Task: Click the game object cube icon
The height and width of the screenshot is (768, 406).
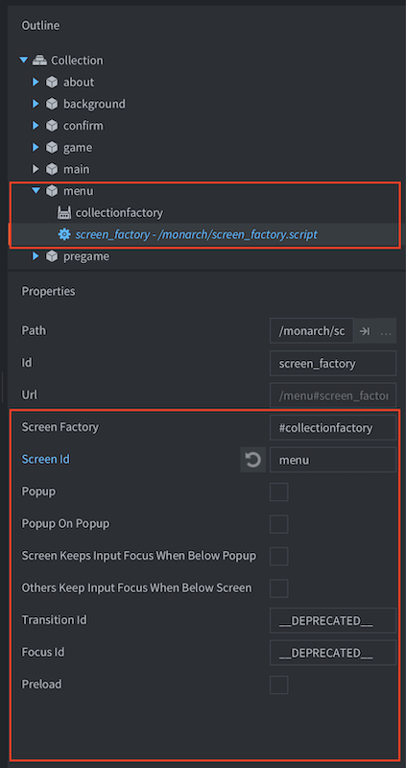Action: pyautogui.click(x=52, y=148)
